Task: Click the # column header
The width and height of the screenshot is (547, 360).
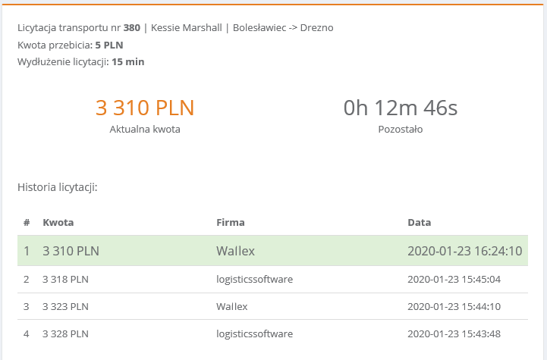Action: pyautogui.click(x=27, y=223)
